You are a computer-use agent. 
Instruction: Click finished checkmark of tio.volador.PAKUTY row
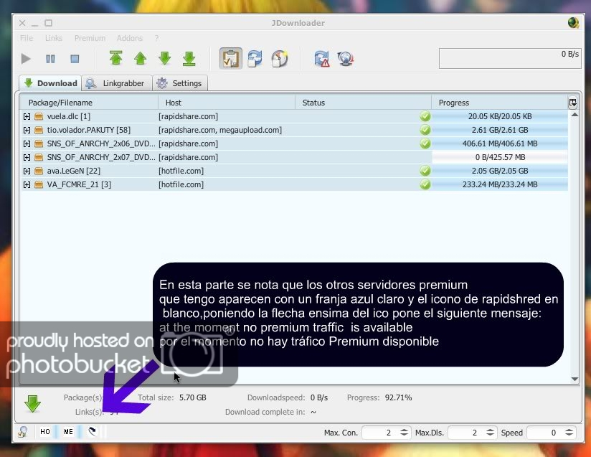[425, 130]
